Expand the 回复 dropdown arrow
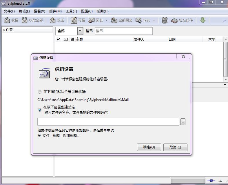 [107, 20]
